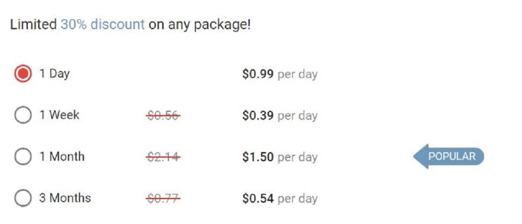The height and width of the screenshot is (224, 522).
Task: Click the POPULAR arrow badge
Action: (x=448, y=156)
